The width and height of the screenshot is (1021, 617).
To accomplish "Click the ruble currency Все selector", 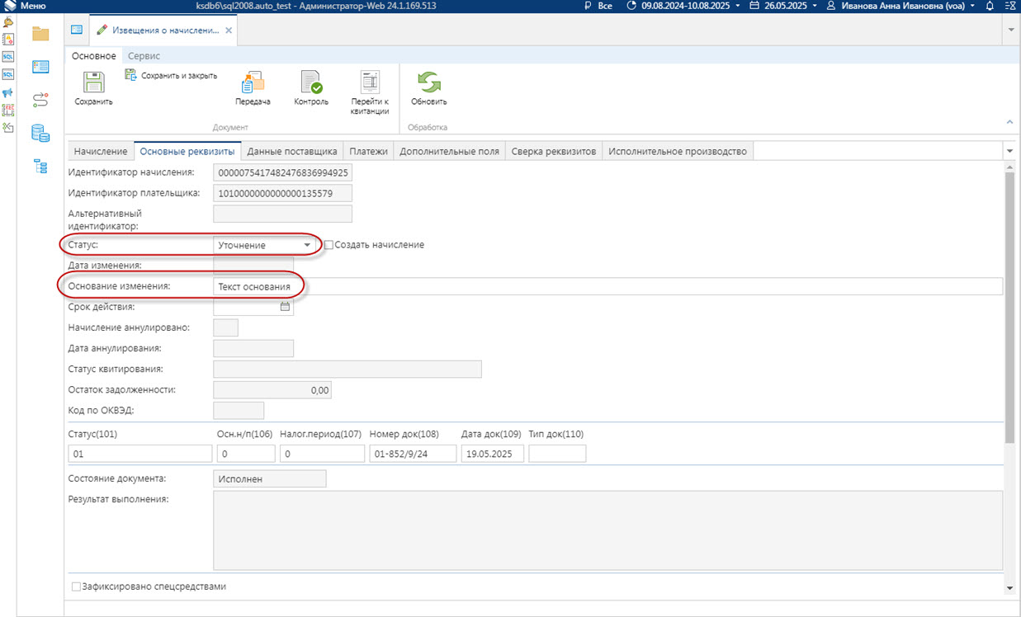I will point(598,6).
